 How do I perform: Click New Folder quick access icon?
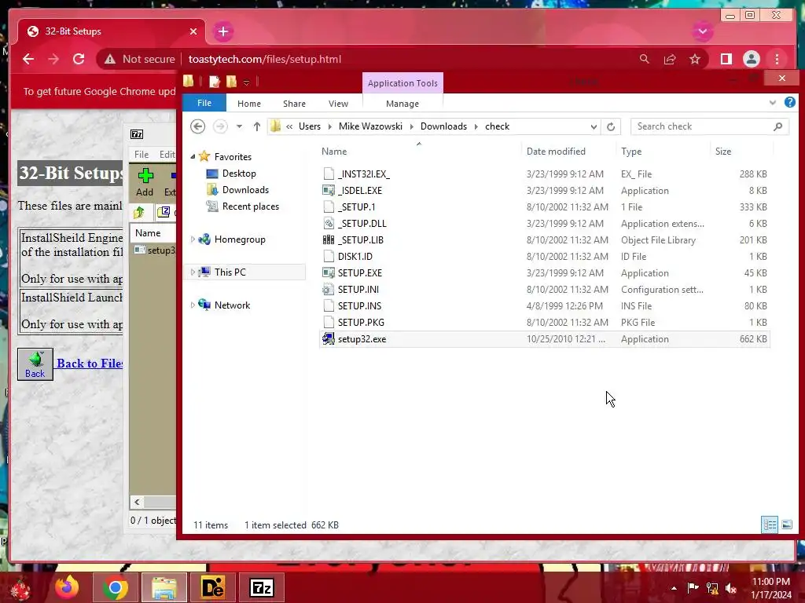pyautogui.click(x=232, y=82)
